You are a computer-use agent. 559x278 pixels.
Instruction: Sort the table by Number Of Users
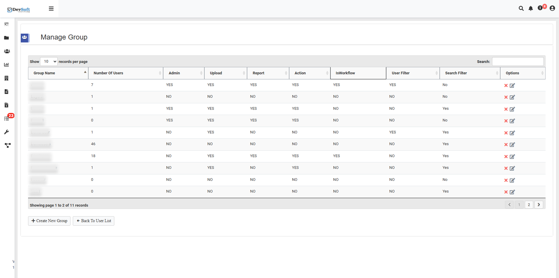tap(126, 73)
